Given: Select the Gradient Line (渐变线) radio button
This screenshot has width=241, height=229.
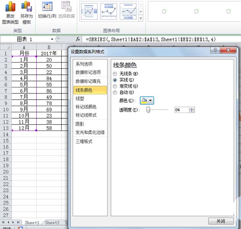Looking at the screenshot, I should [115, 86].
